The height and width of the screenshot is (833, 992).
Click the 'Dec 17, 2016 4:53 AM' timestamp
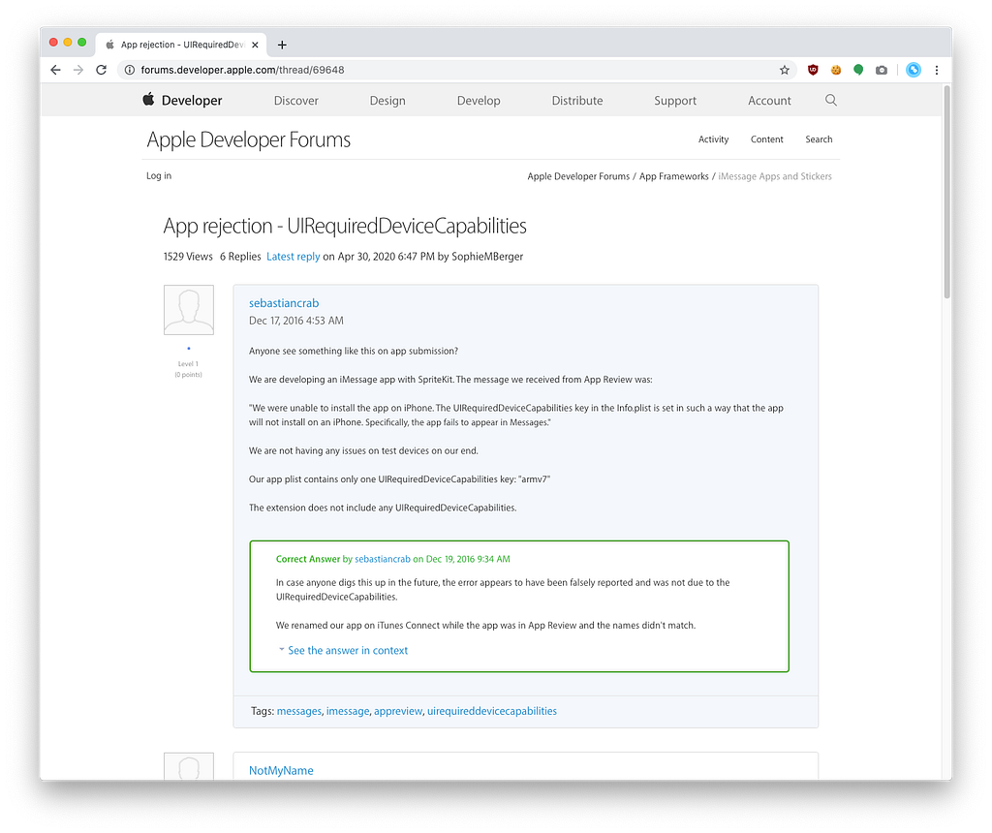coord(296,321)
